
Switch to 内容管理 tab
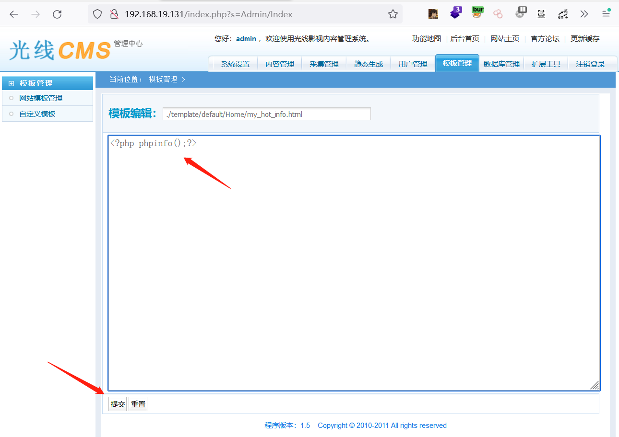coord(280,64)
